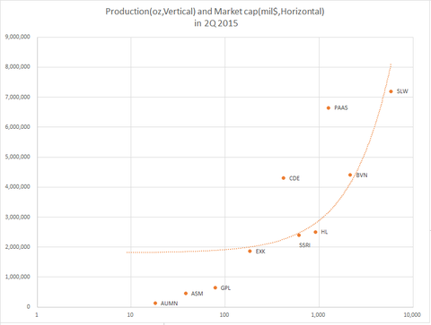The width and height of the screenshot is (431, 325).
Task: Click the ASM data label
Action: (197, 294)
